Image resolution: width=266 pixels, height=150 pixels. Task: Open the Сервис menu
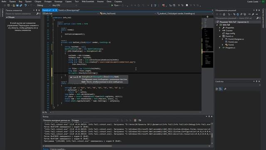tap(68, 2)
